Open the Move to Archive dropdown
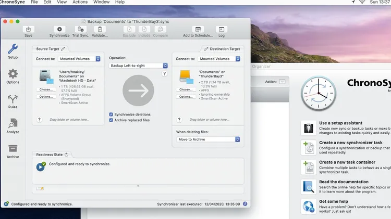The width and height of the screenshot is (391, 219). click(x=207, y=139)
